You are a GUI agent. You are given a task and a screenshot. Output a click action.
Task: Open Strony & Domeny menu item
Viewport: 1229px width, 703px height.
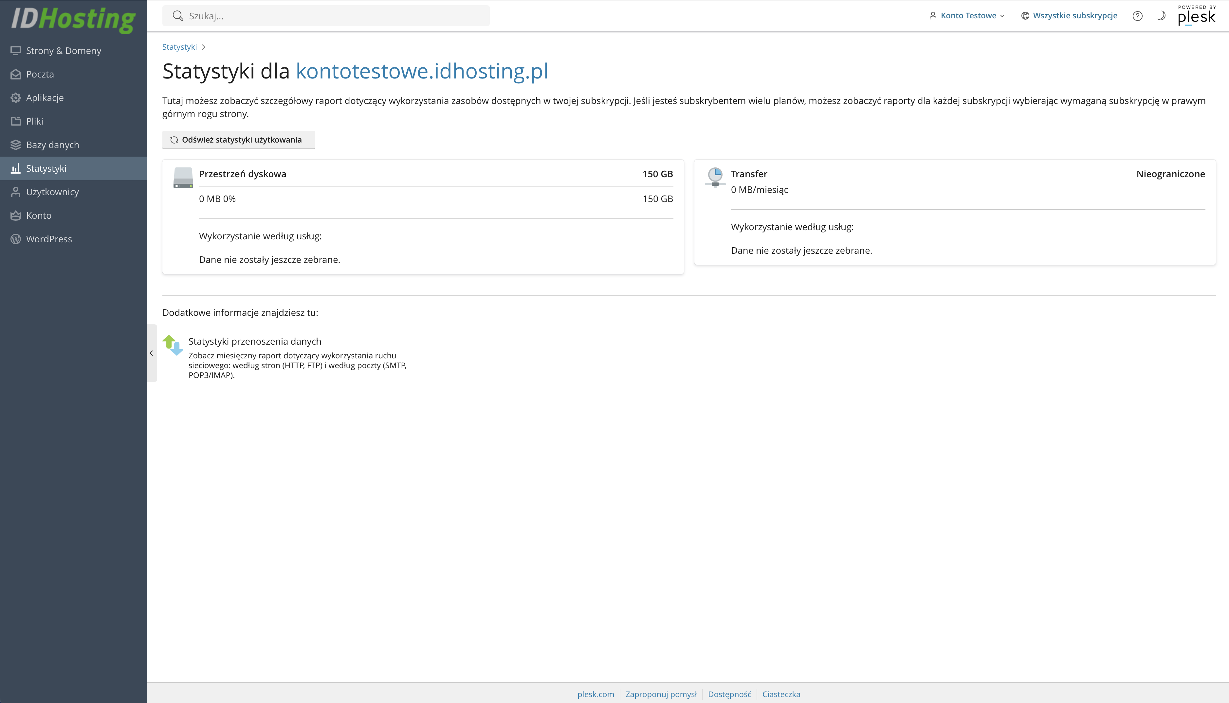[x=63, y=51]
